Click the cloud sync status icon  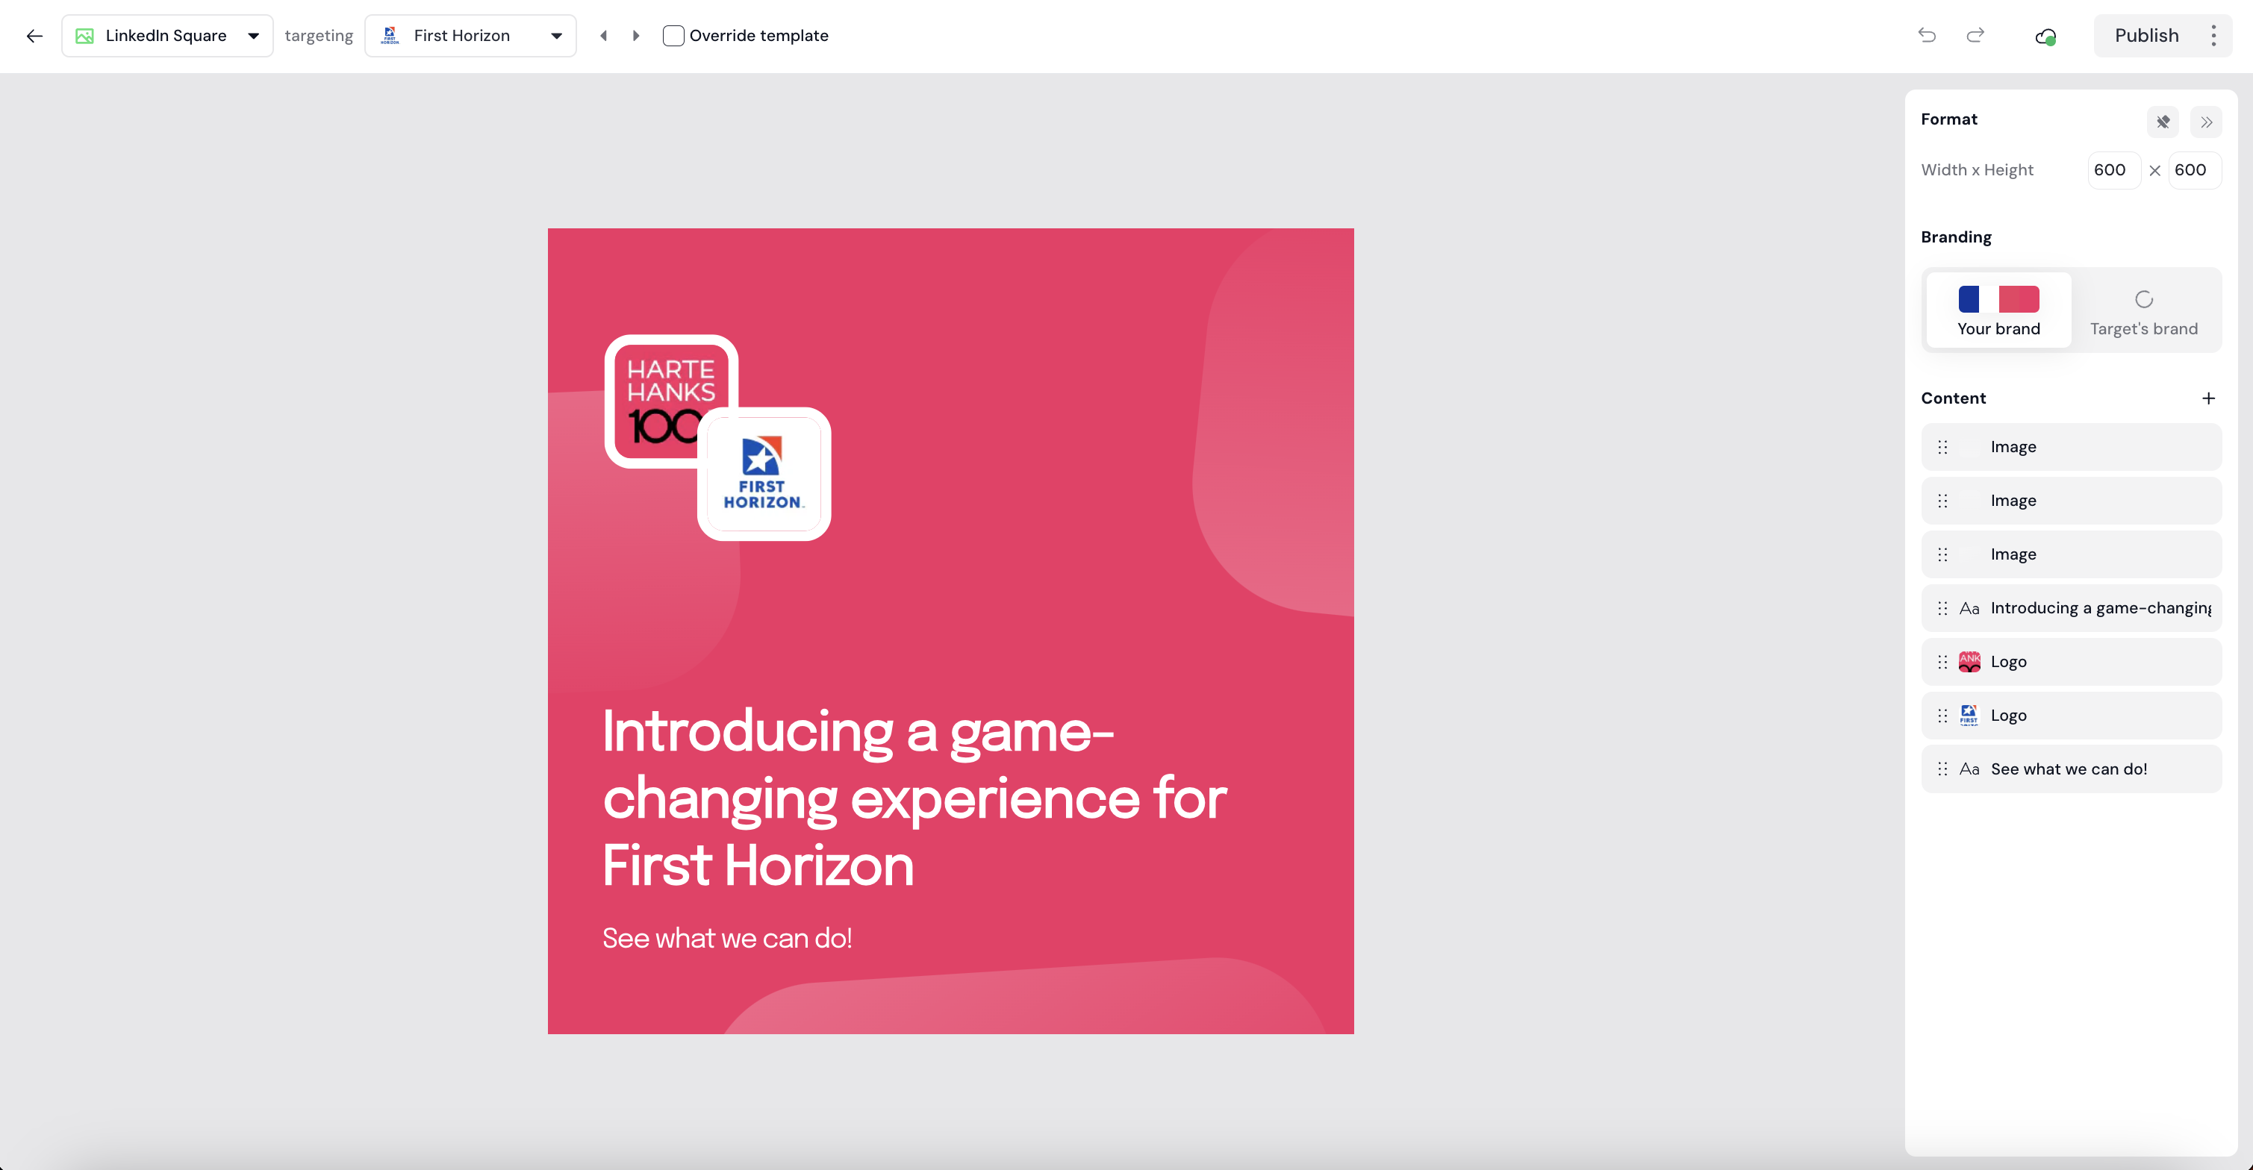tap(2045, 37)
